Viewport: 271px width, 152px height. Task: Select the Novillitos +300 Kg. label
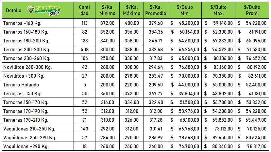tap(24, 76)
